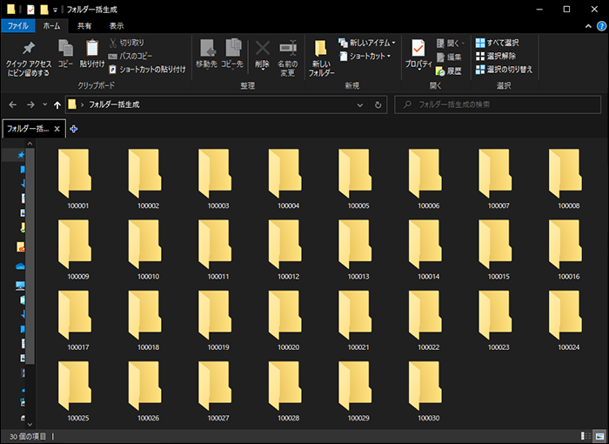The width and height of the screenshot is (609, 444).
Task: Click the パスのコピー button
Action: [x=135, y=56]
